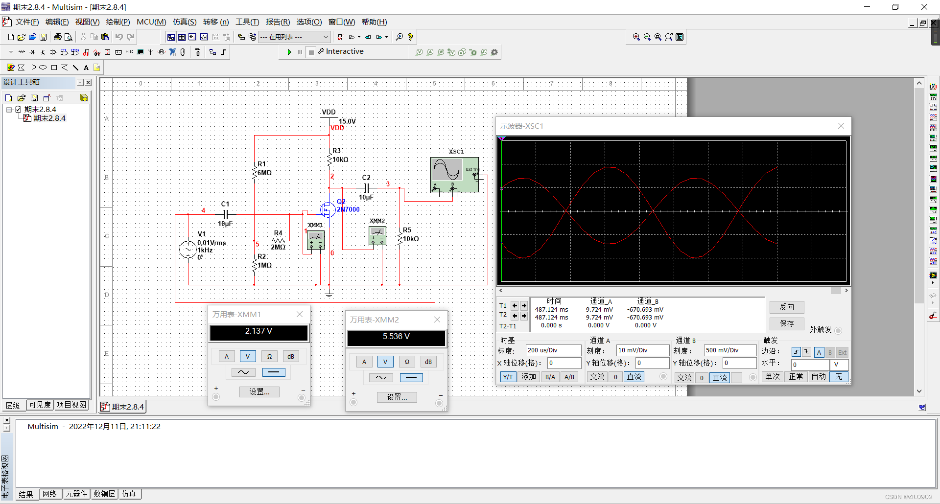
Task: Open XMM1 multimeter 设置 settings button
Action: click(x=259, y=391)
